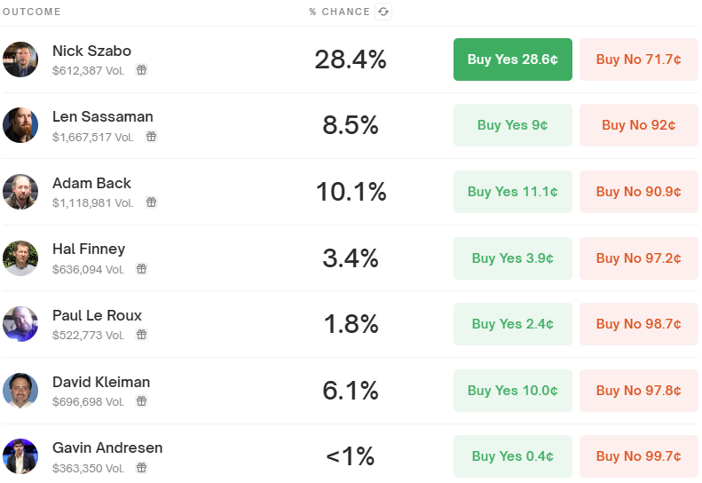Click gift icon next to Adam Back volume
The width and height of the screenshot is (702, 483).
pos(151,202)
